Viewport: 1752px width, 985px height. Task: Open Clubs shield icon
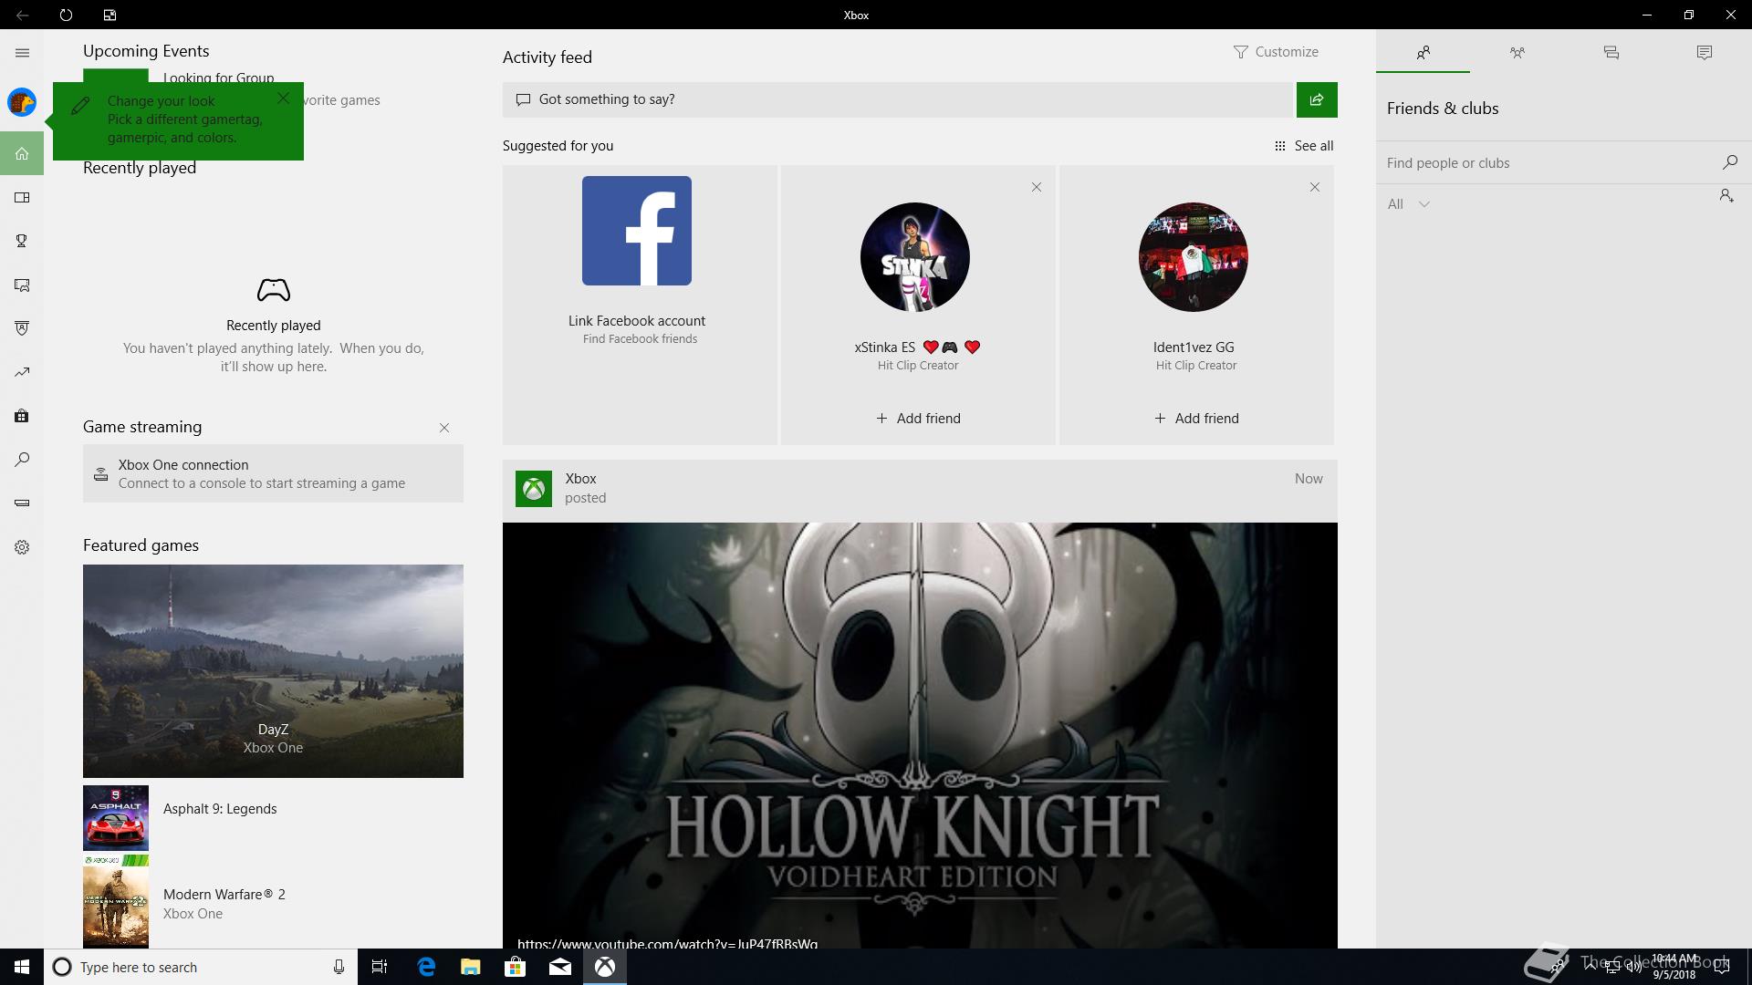[x=22, y=328]
